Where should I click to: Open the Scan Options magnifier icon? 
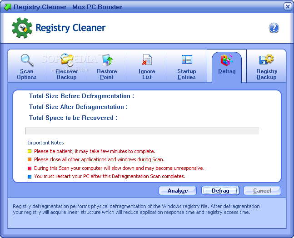(27, 60)
